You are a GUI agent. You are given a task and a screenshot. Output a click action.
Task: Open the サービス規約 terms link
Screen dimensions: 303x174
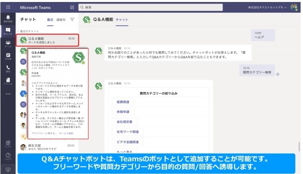66,133
